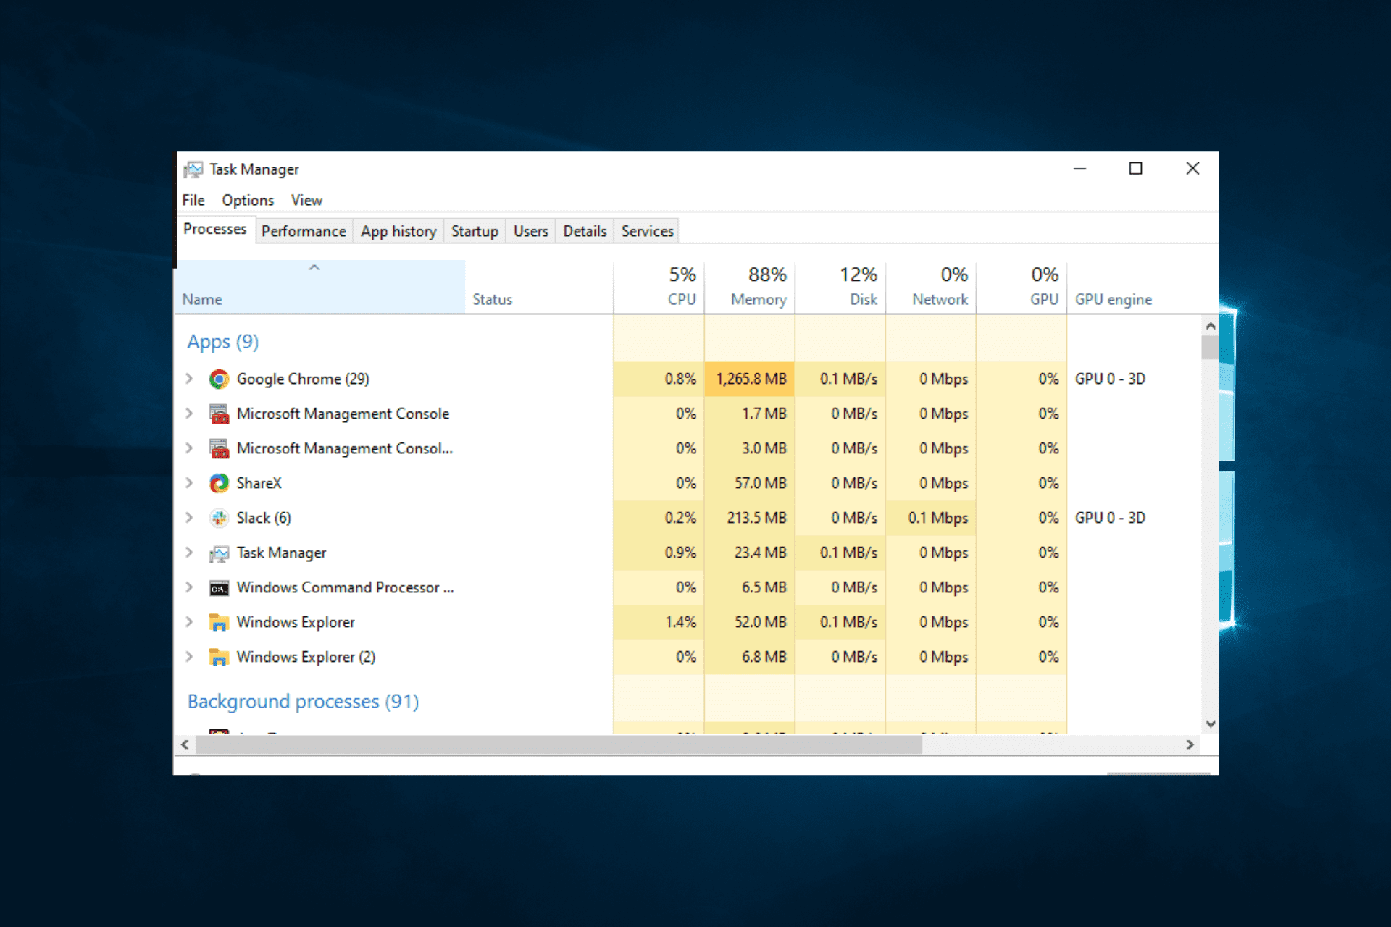
Task: Expand the Windows Explorer (2) group
Action: [189, 657]
